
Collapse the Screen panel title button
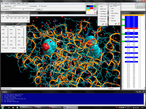(25, 25)
